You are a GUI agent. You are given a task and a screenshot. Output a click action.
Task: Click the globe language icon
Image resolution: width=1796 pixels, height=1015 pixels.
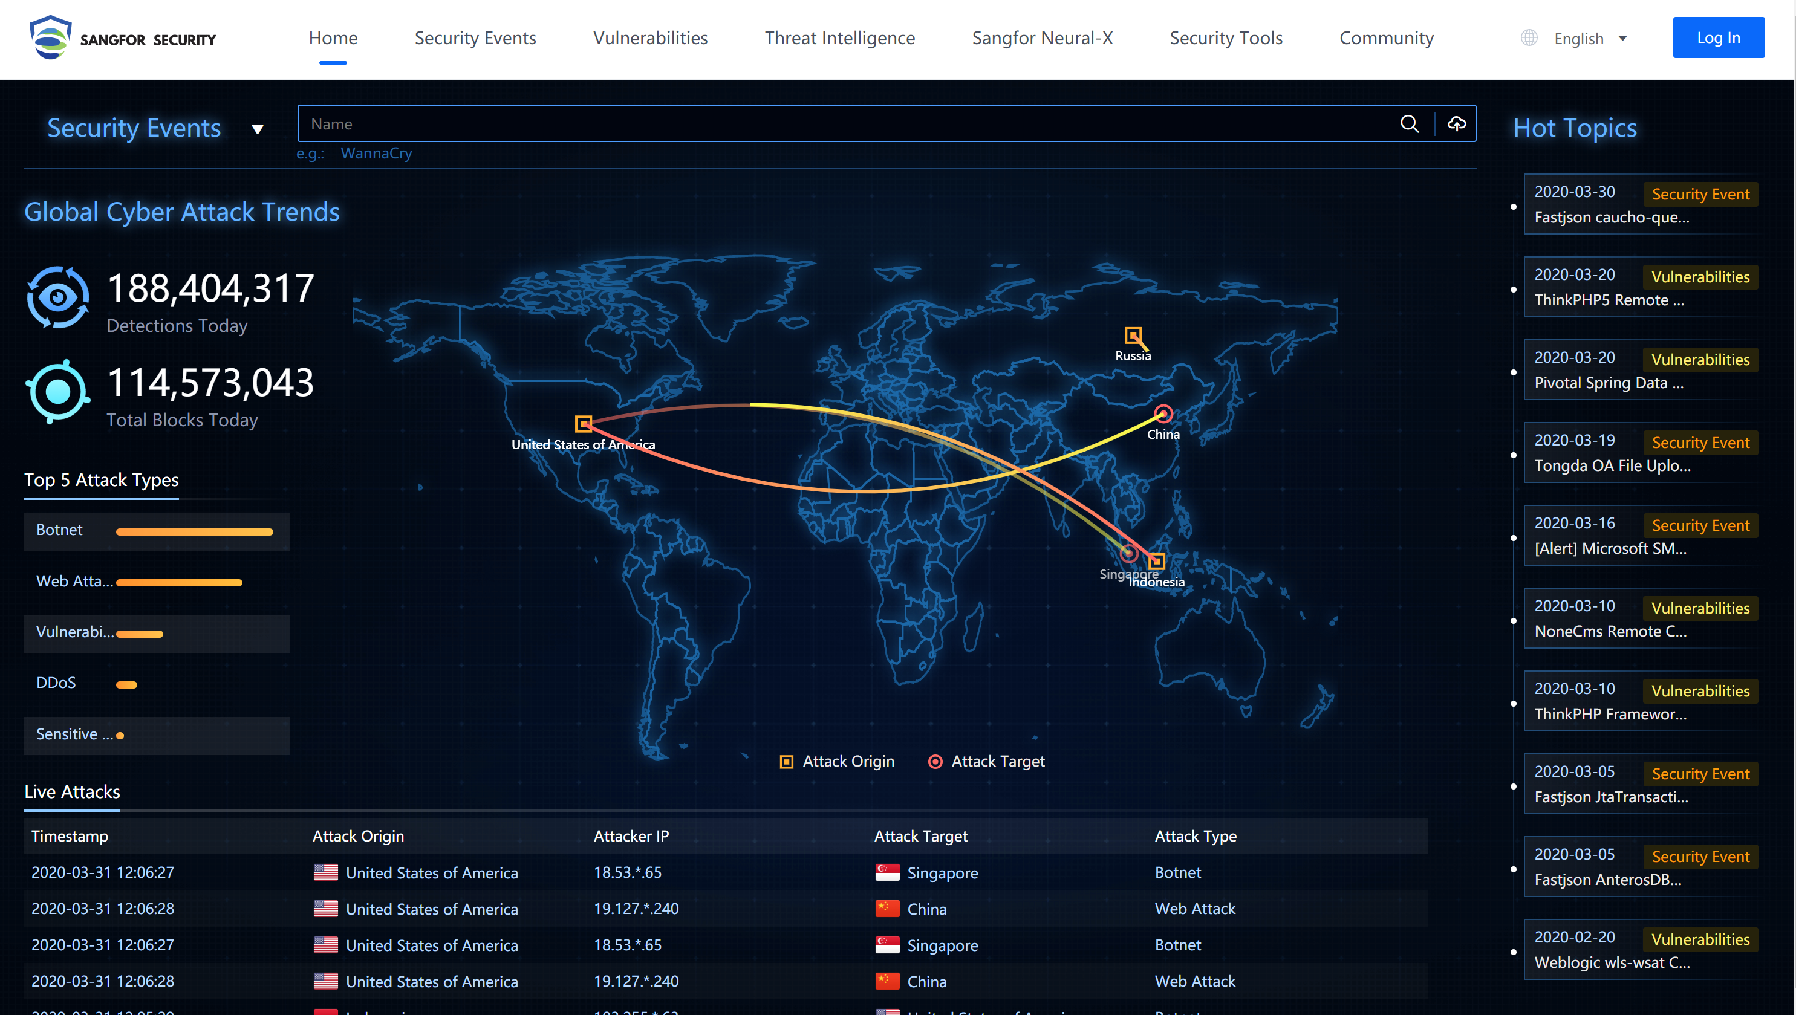[x=1528, y=38]
